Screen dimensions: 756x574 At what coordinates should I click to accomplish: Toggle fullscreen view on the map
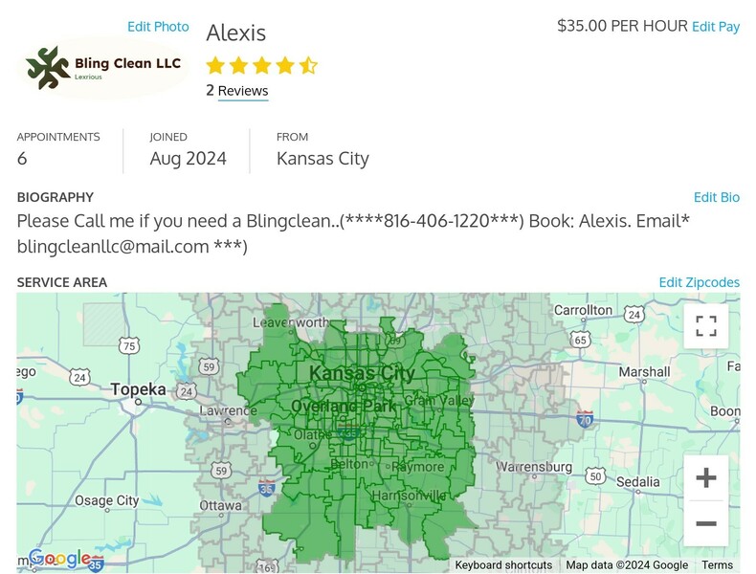click(705, 326)
